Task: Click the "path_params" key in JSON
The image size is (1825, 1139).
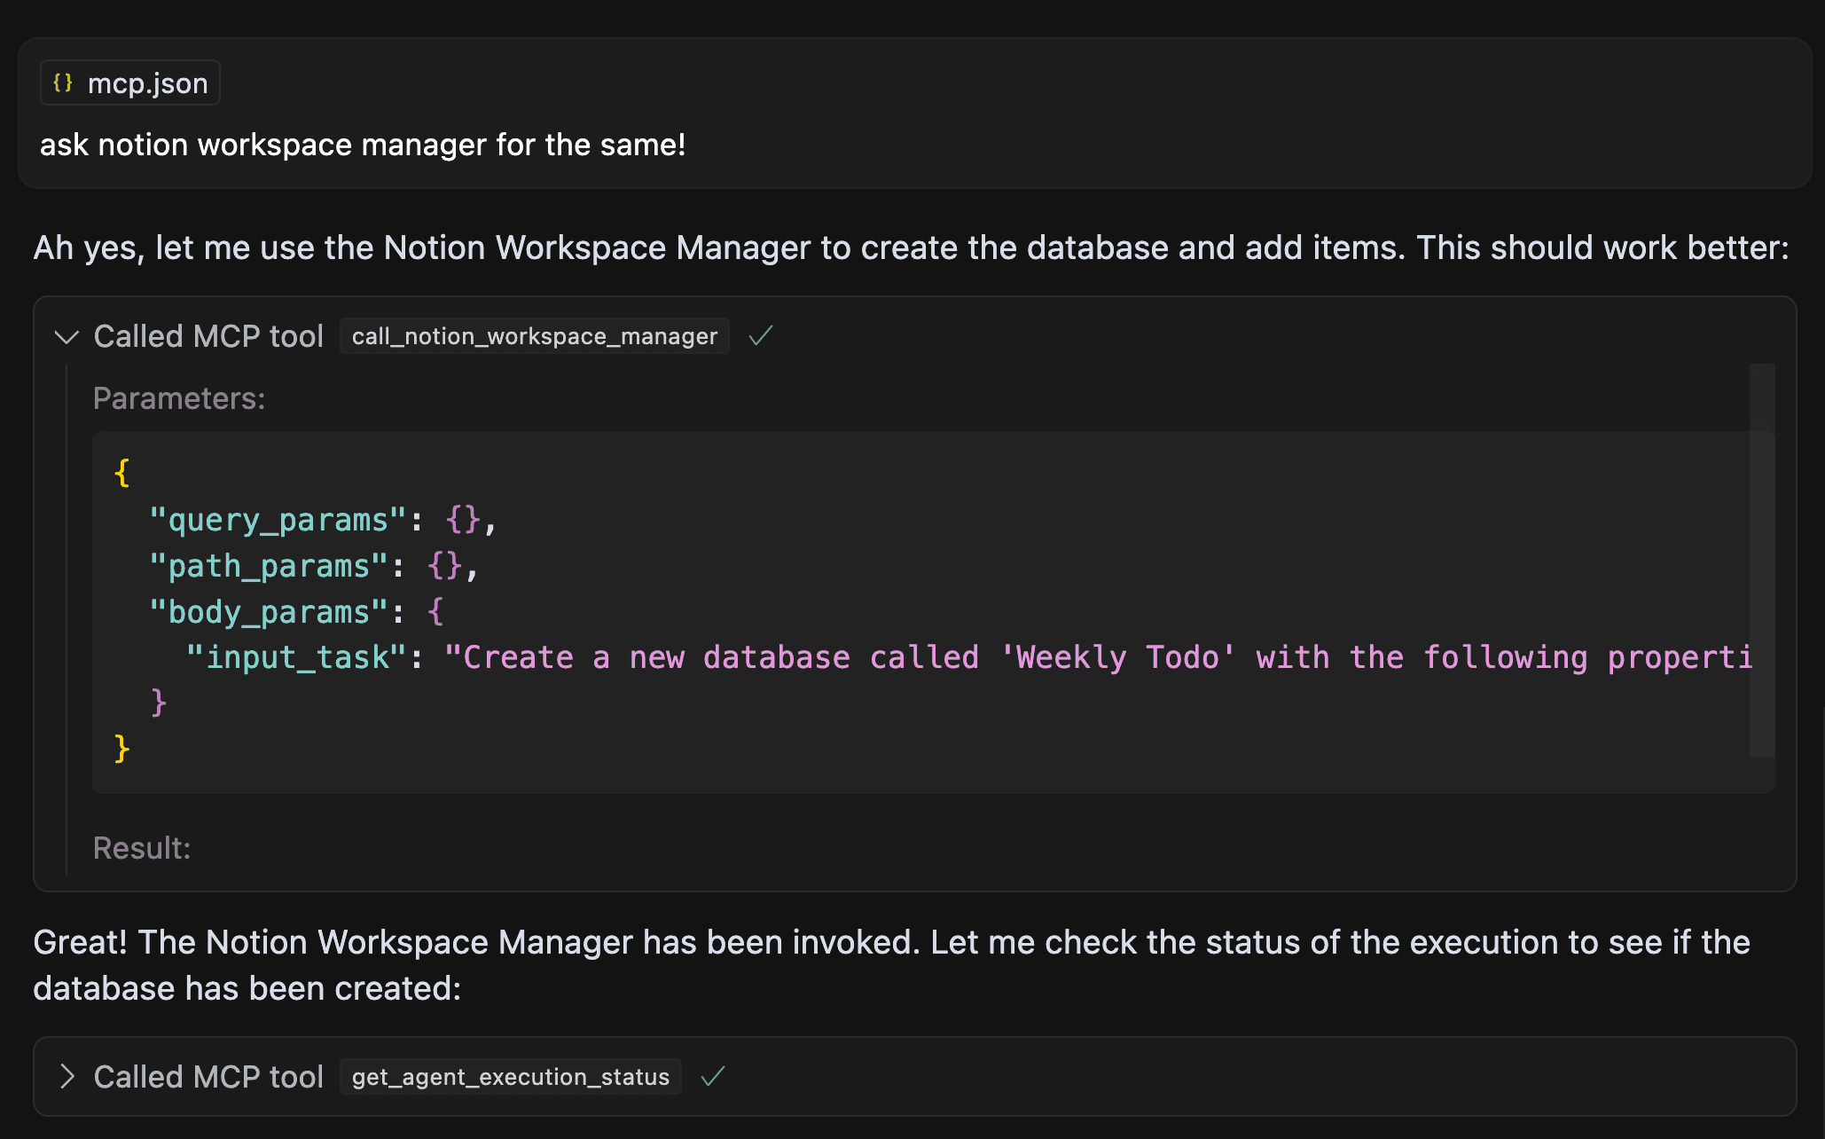Action: [x=269, y=566]
